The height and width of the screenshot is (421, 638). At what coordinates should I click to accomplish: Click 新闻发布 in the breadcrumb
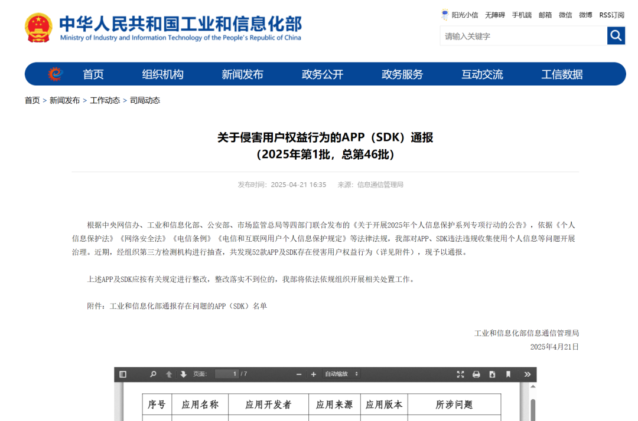coord(65,100)
